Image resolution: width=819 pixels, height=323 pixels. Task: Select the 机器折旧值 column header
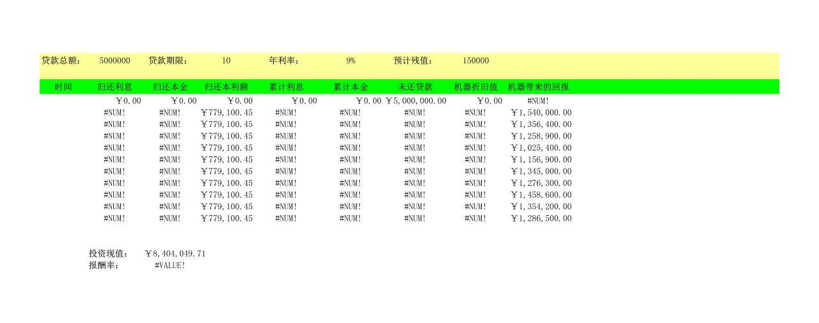[x=475, y=87]
